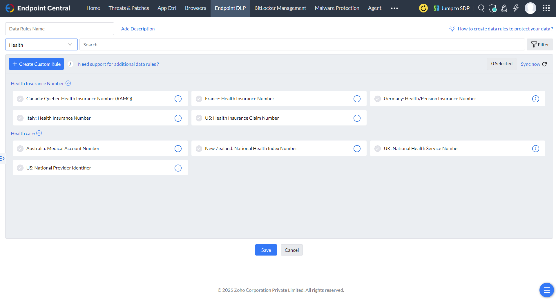Open 'How to create data rules' help link
This screenshot has width=556, height=299.
(505, 29)
